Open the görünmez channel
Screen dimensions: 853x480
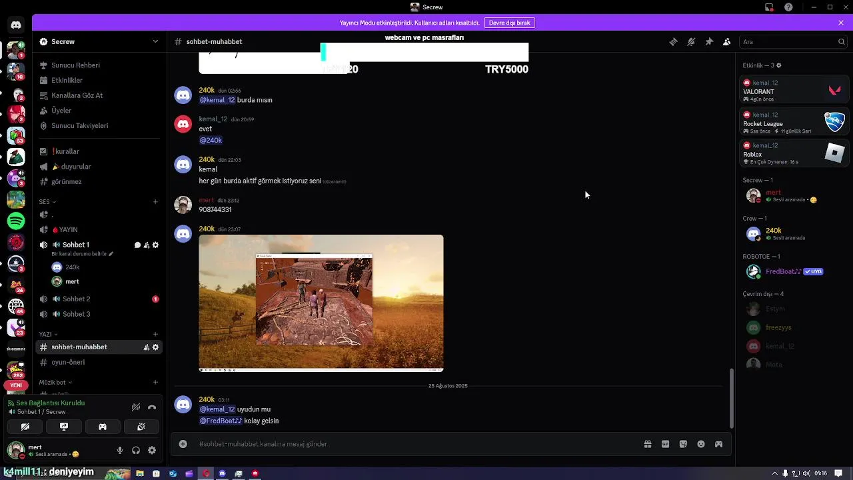point(99,181)
